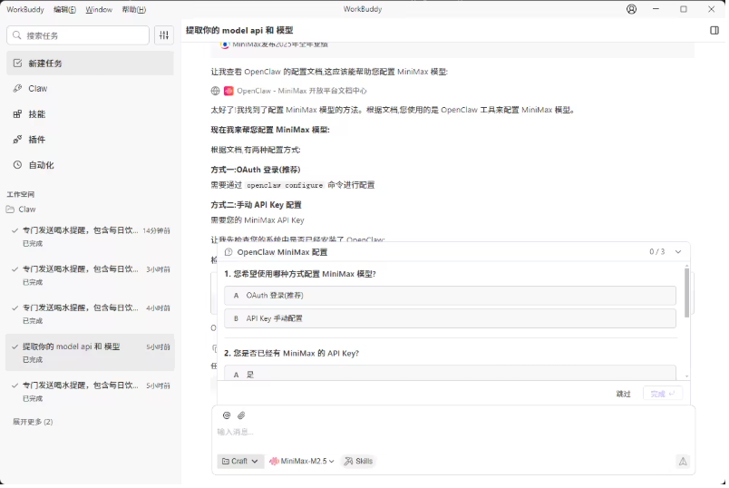Open task 提取你的 model api 和 模型
The height and width of the screenshot is (488, 729).
pyautogui.click(x=90, y=353)
